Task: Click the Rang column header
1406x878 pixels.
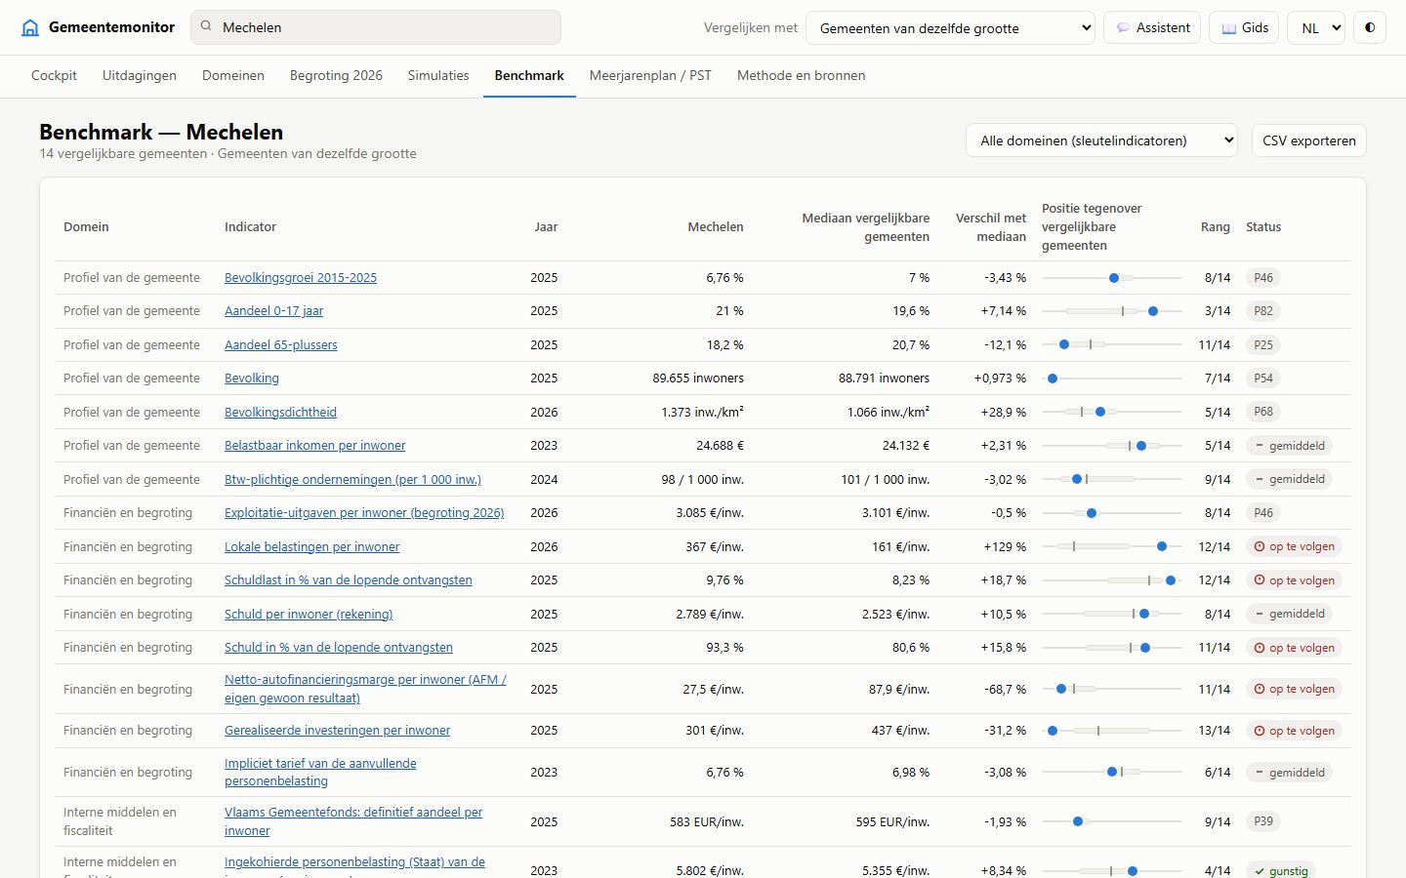Action: [x=1215, y=227]
